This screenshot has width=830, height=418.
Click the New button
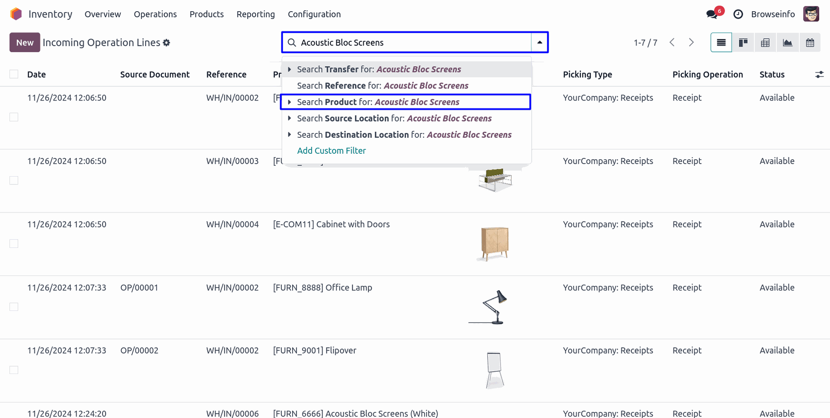25,42
